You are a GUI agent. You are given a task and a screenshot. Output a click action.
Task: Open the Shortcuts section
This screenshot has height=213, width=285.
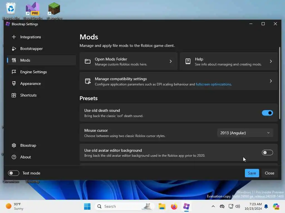41,95
